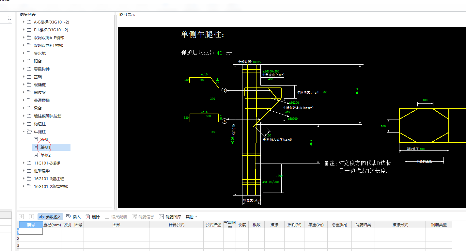Viewport: 466px width, 251px height.
Task: Click the first row 筋号 input cell
Action: (31, 231)
